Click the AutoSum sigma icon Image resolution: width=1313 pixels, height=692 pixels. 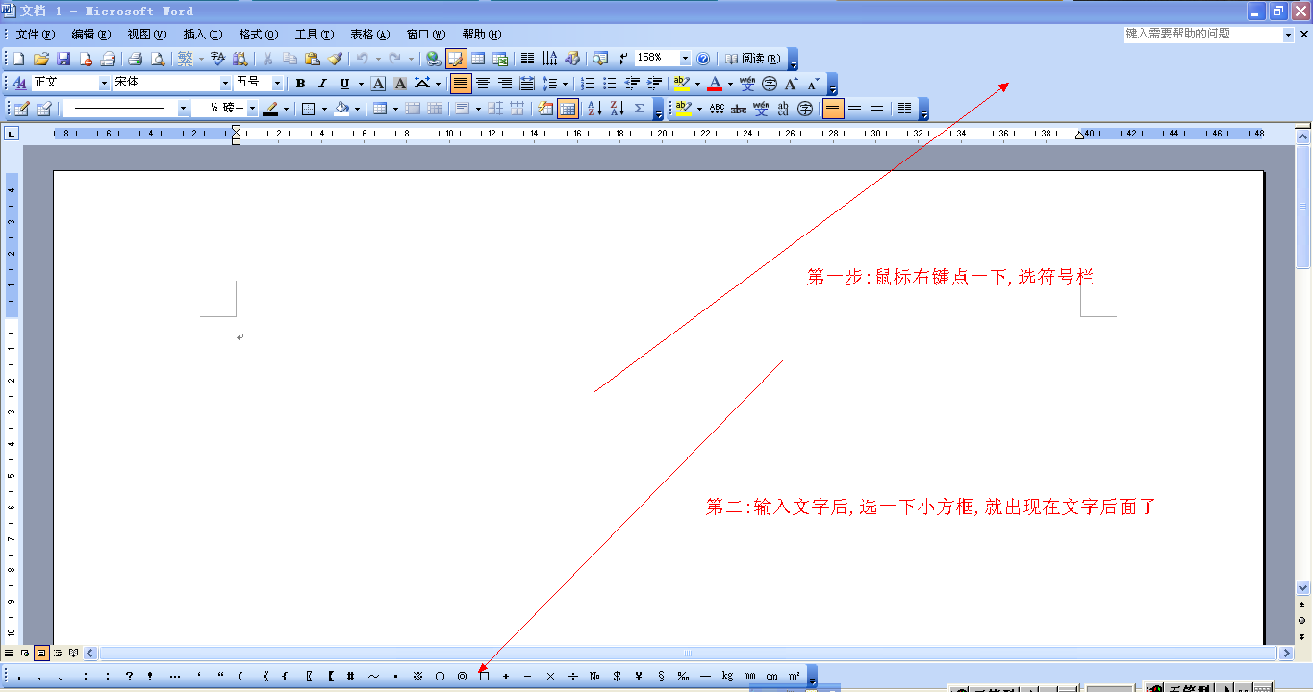coord(639,109)
